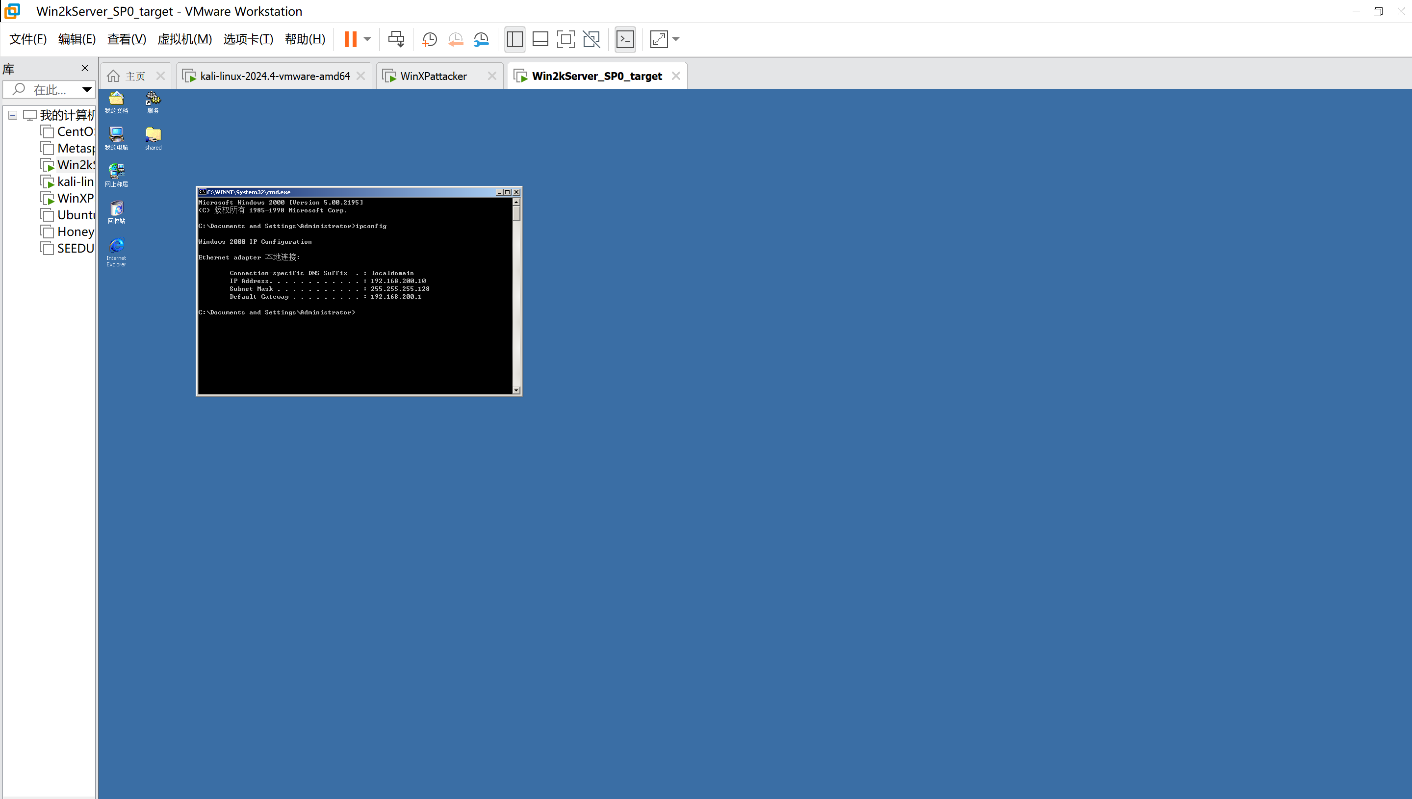Open power options dropdown next to pause
This screenshot has width=1412, height=799.
(367, 39)
